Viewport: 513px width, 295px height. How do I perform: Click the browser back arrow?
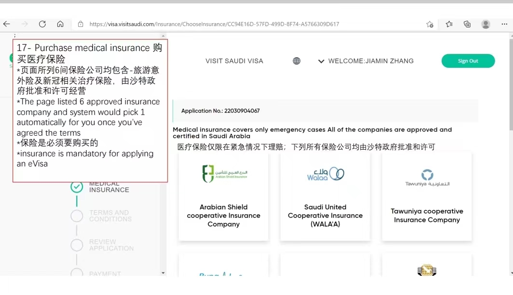tap(6, 24)
